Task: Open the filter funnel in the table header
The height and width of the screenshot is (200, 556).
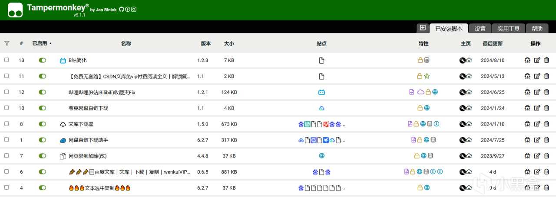Action: click(x=7, y=43)
